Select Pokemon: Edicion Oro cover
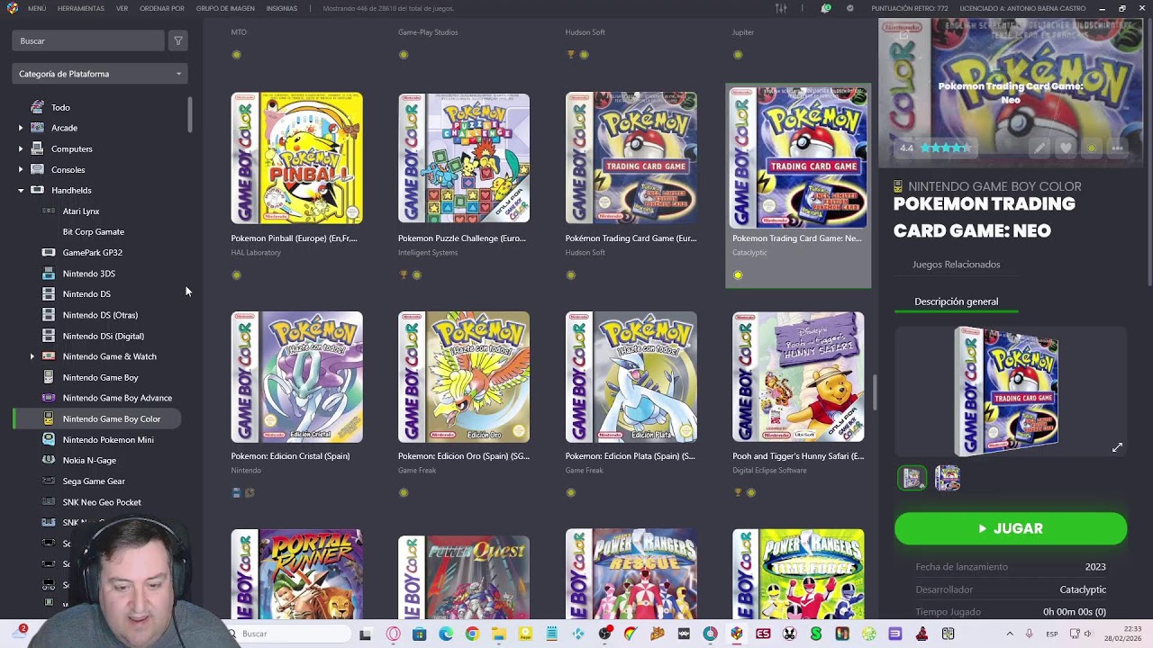Image resolution: width=1153 pixels, height=648 pixels. [464, 377]
